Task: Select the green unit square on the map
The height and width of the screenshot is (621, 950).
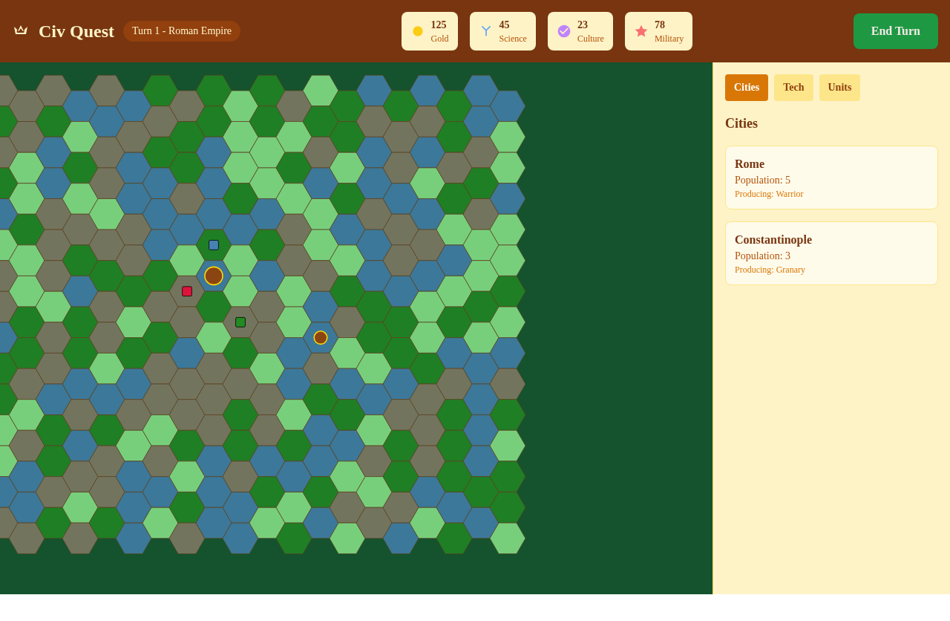Action: pos(240,321)
